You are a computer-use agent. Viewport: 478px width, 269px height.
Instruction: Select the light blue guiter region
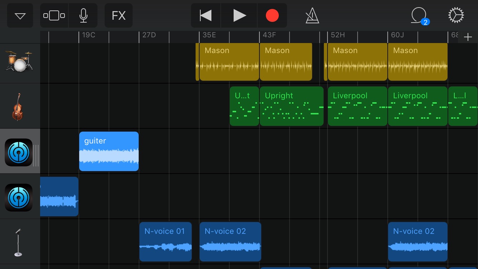[109, 151]
